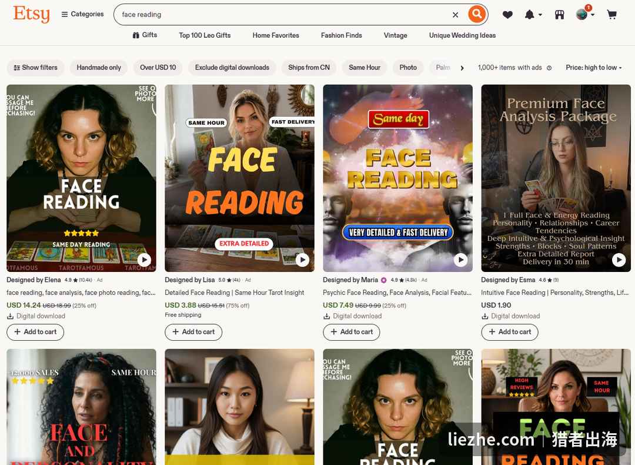Image resolution: width=635 pixels, height=465 pixels.
Task: Toggle Same Hour filter chip
Action: (365, 67)
